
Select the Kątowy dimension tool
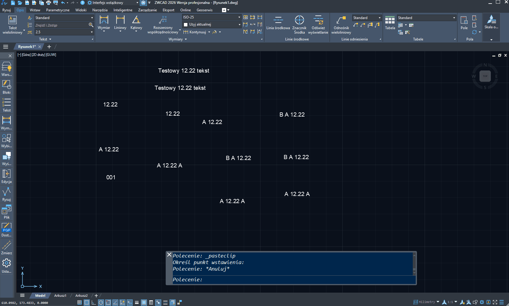coord(136,23)
